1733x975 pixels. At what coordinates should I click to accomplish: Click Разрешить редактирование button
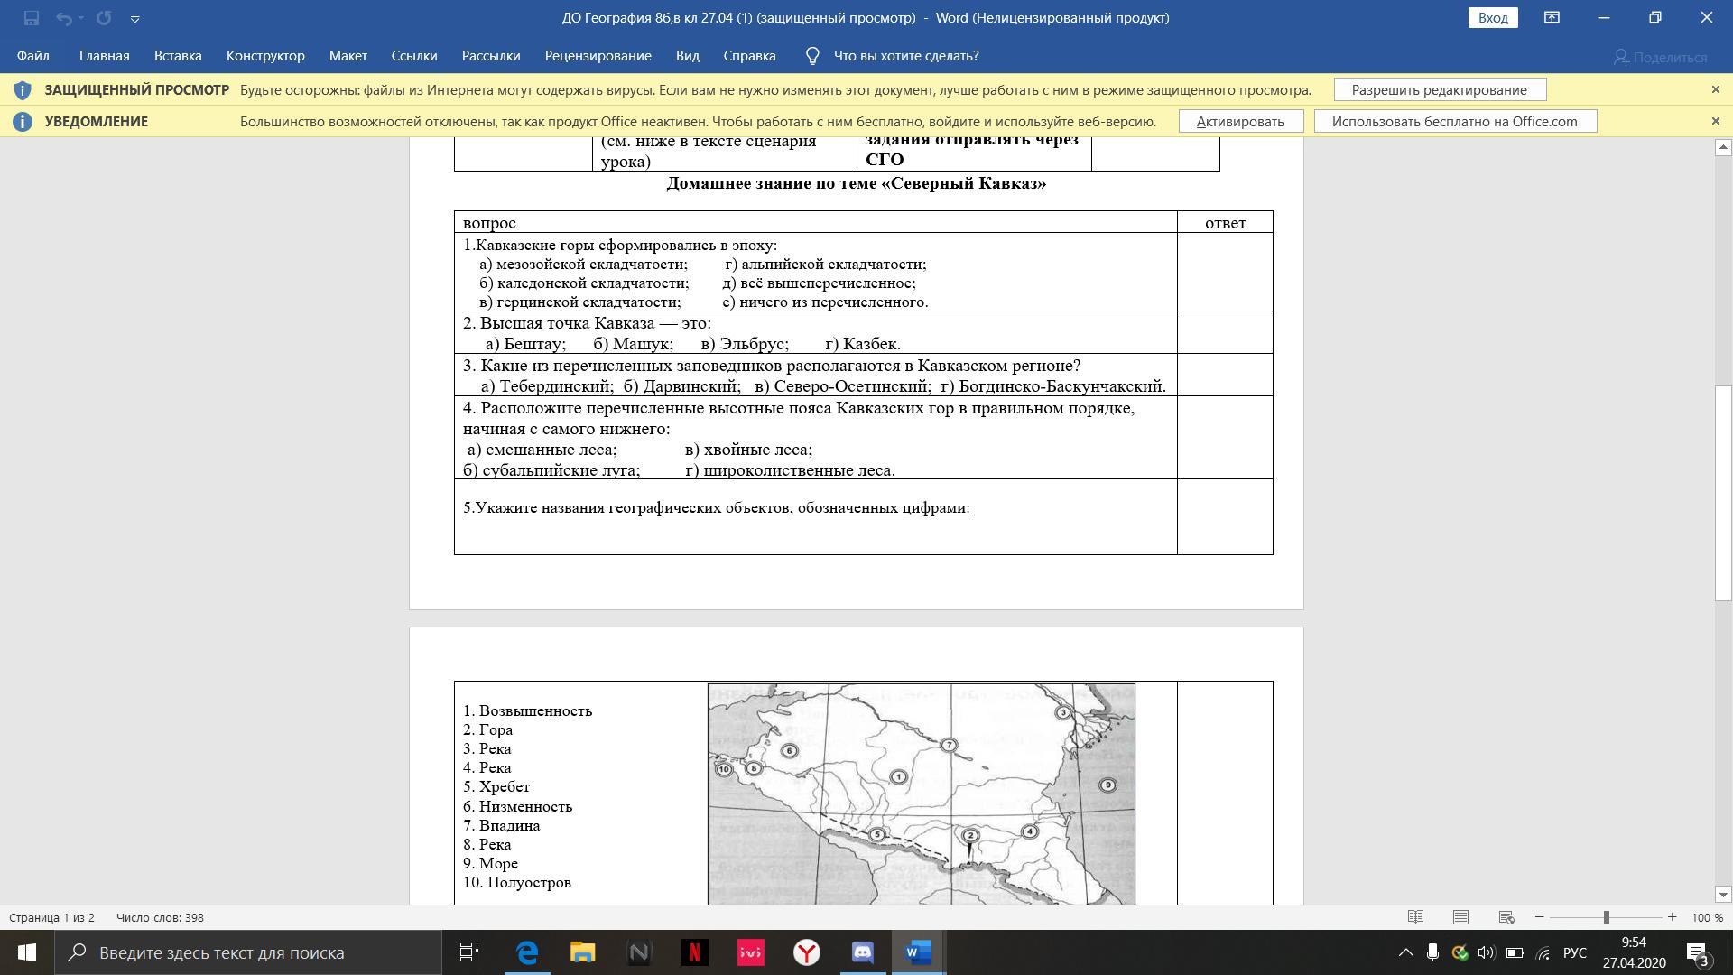(x=1439, y=90)
